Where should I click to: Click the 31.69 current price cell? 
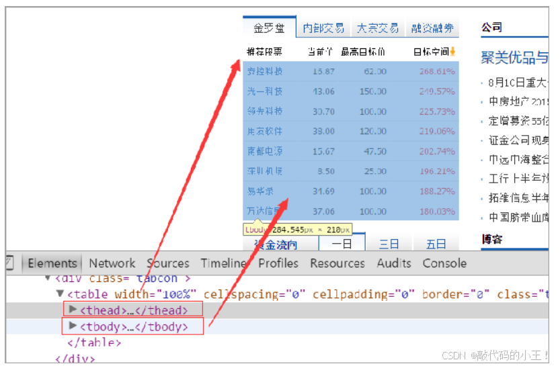point(323,191)
